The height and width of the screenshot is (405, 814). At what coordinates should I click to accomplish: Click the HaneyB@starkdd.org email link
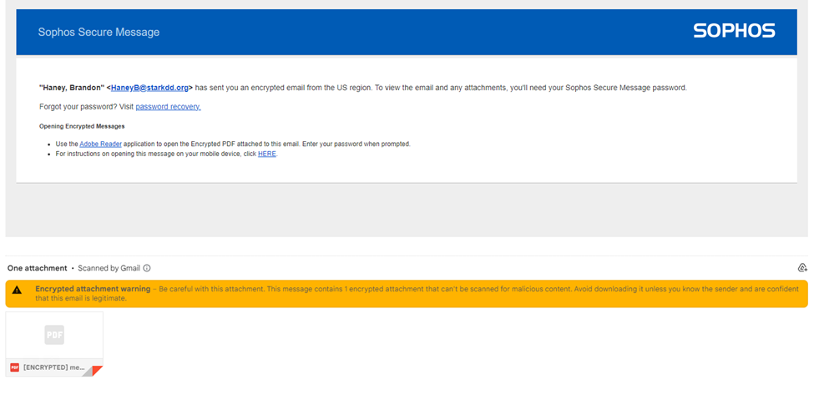(149, 88)
